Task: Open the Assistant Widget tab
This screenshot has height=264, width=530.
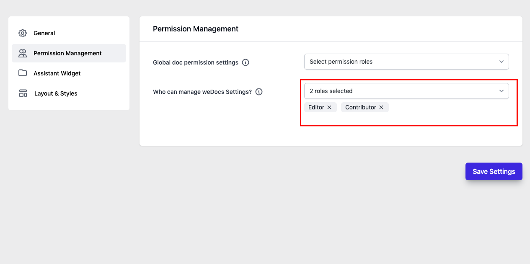Action: (x=69, y=73)
